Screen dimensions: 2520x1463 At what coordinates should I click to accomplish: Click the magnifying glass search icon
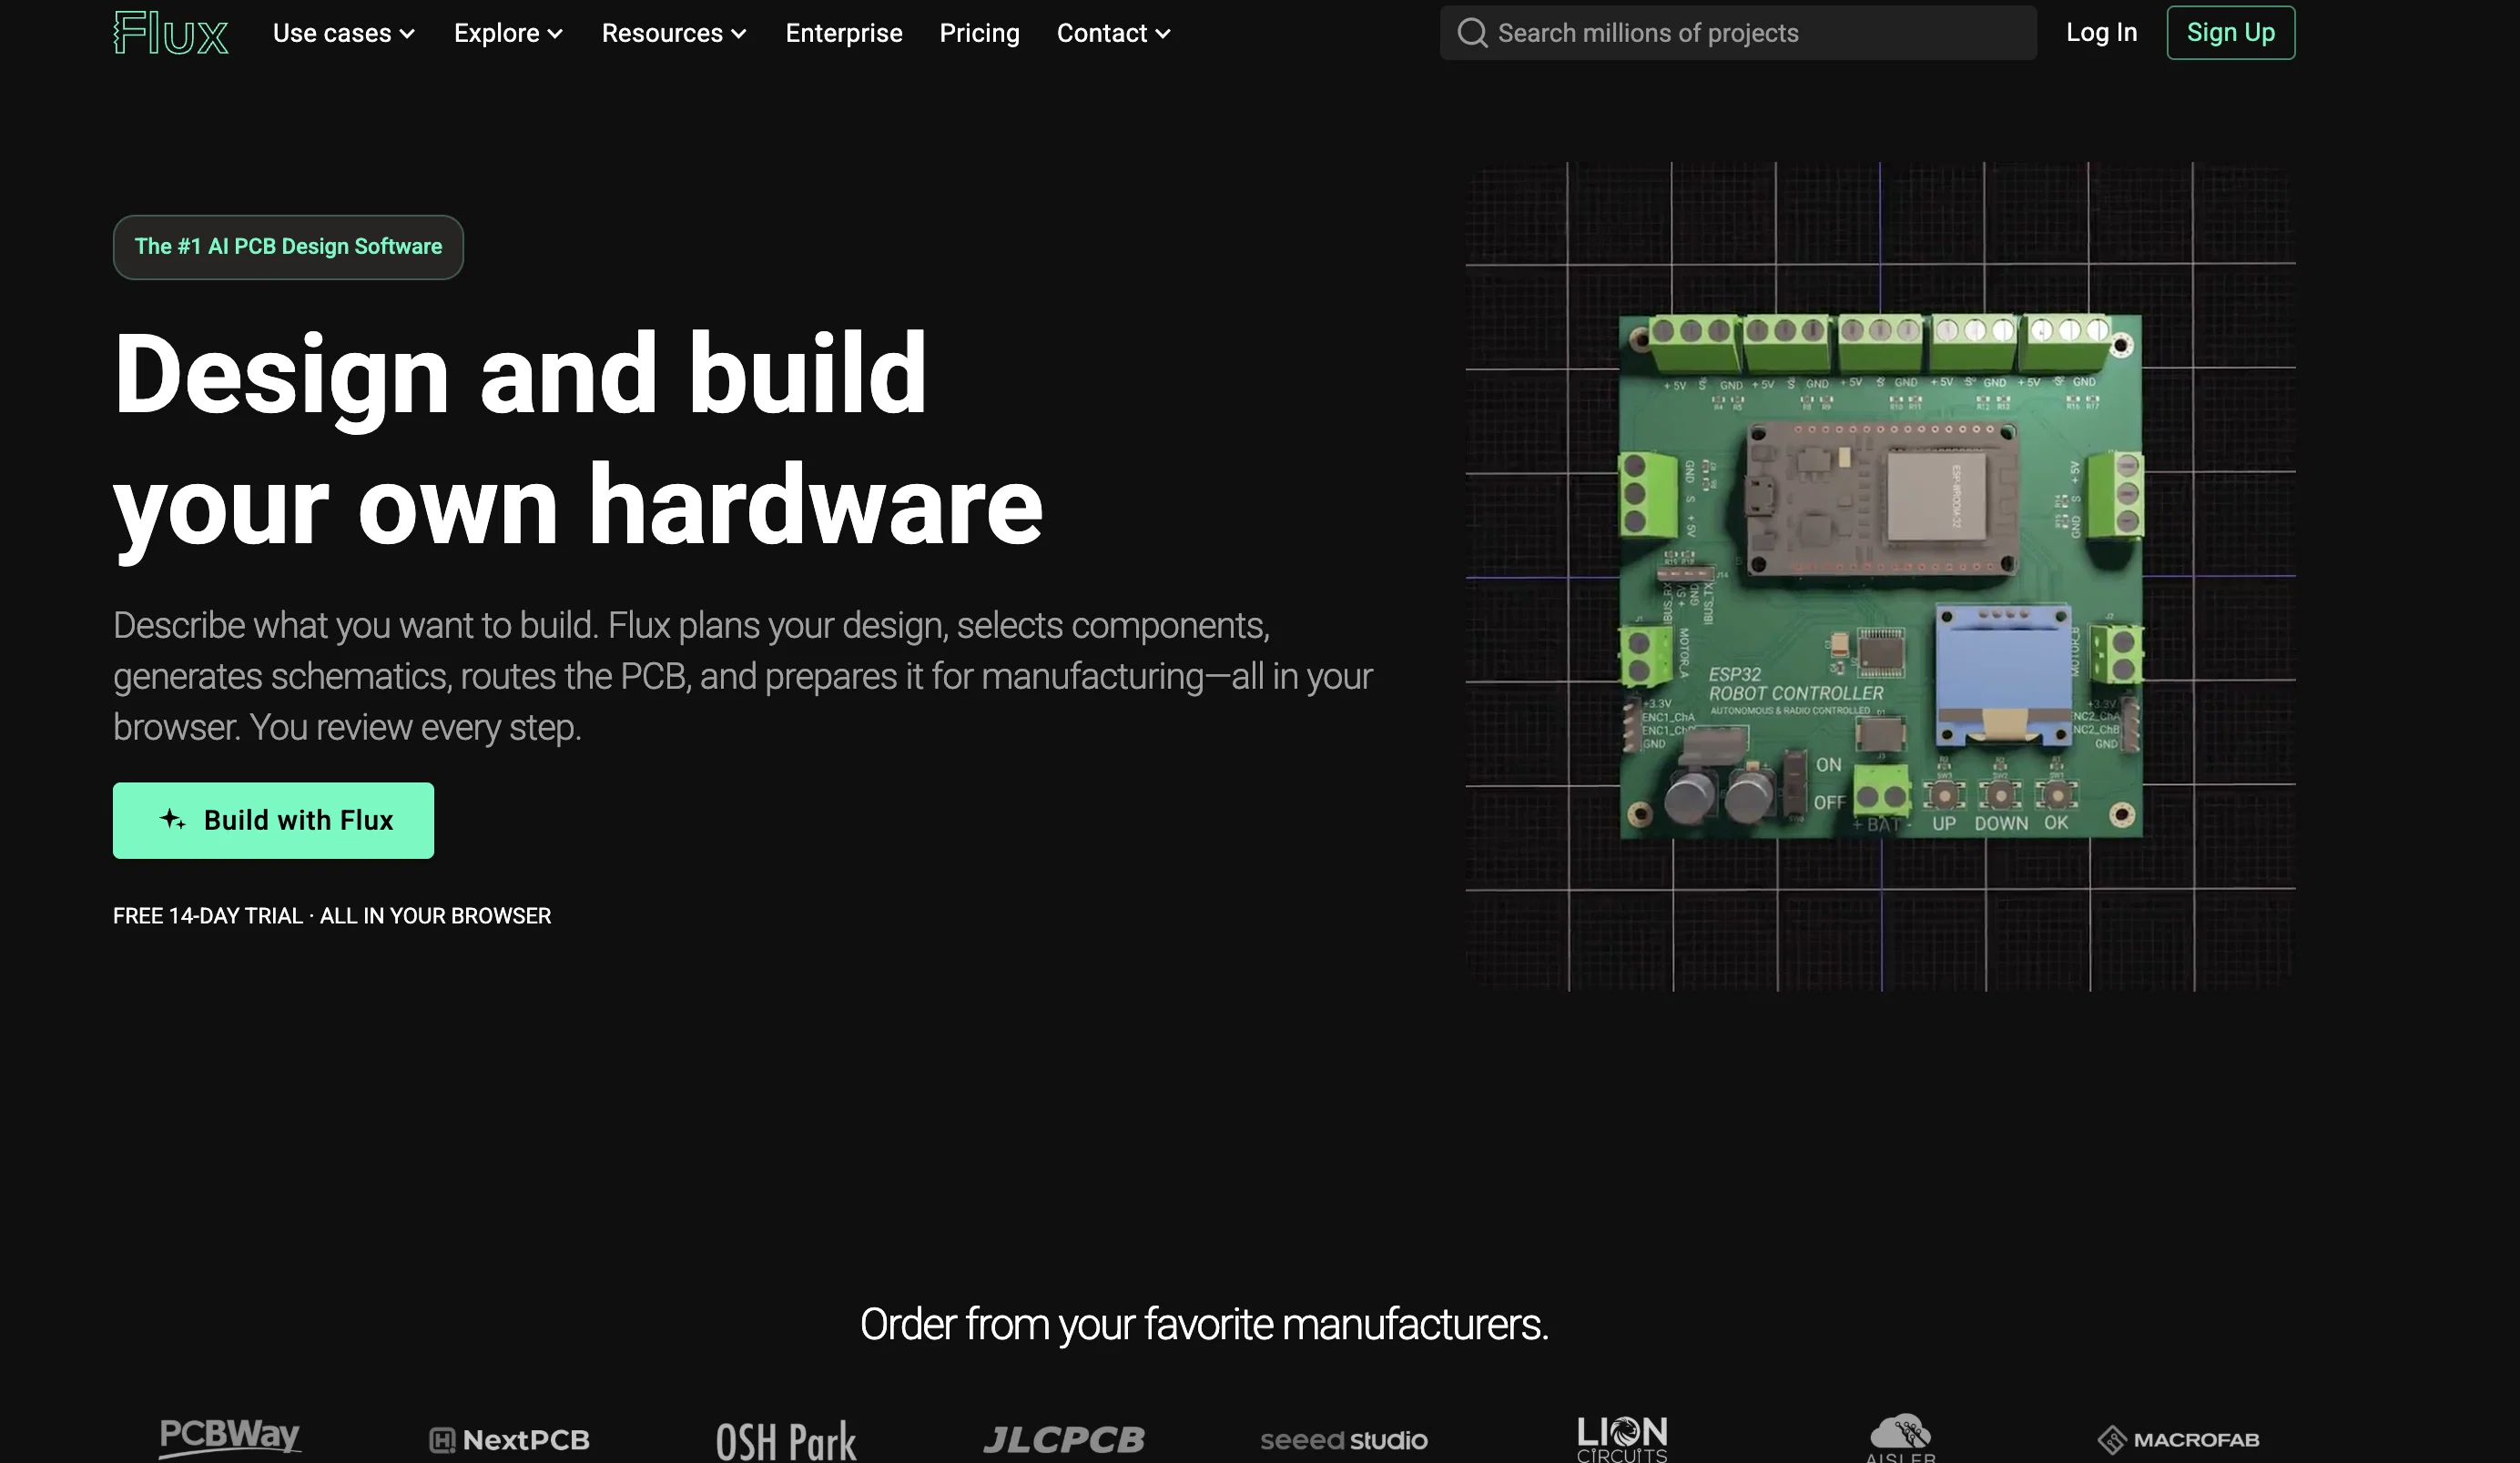click(1472, 33)
